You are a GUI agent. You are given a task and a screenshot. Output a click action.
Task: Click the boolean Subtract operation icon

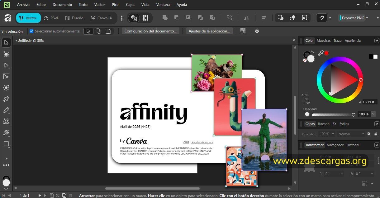tap(177, 18)
